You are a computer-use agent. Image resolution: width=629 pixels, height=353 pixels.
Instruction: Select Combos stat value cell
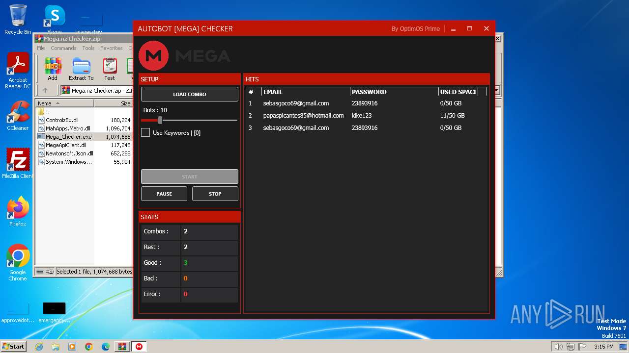click(210, 231)
